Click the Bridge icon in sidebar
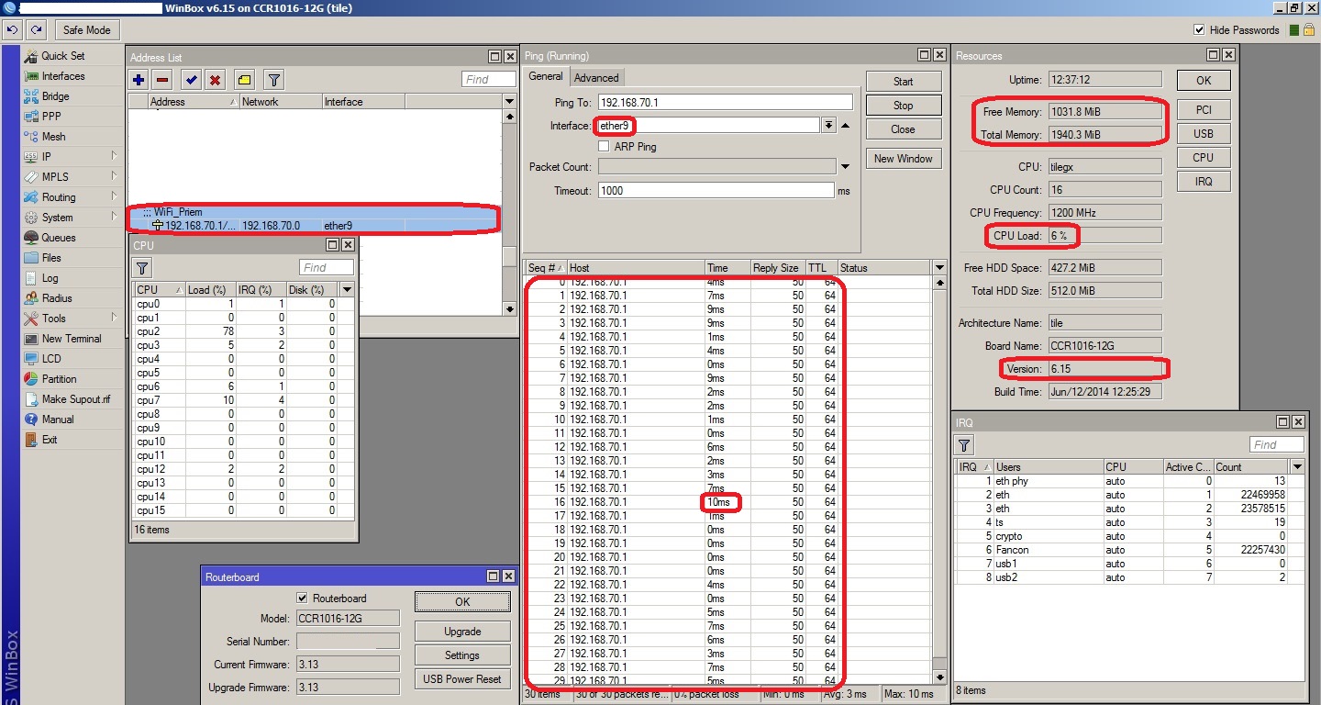The image size is (1321, 705). coord(31,96)
